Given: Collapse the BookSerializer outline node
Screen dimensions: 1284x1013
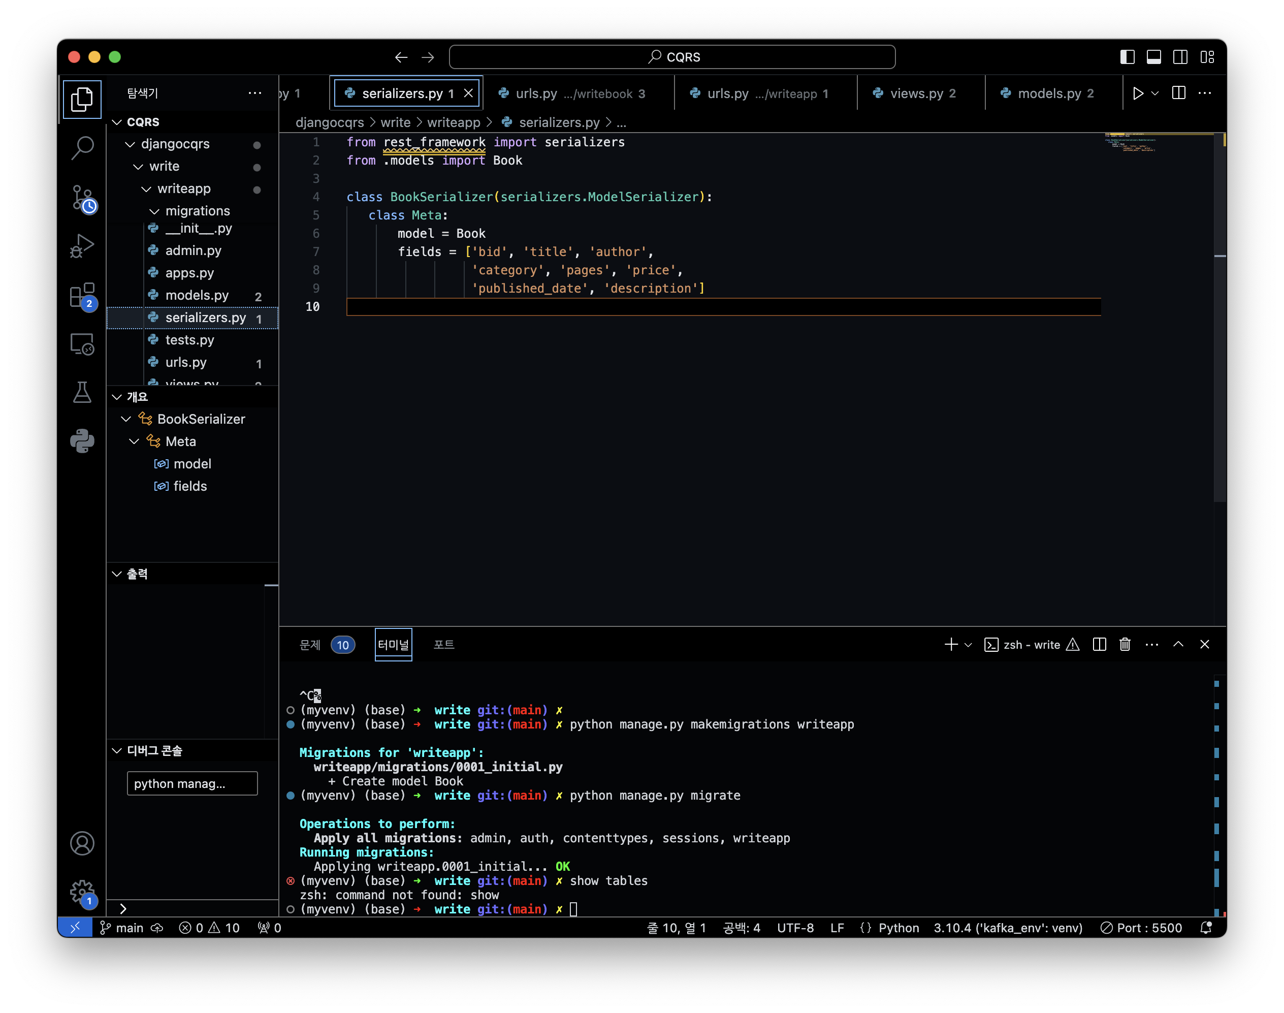Looking at the screenshot, I should pyautogui.click(x=126, y=419).
